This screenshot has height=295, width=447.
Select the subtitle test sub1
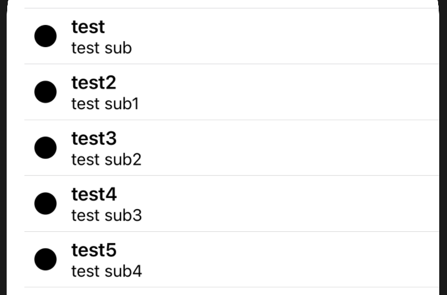[105, 104]
